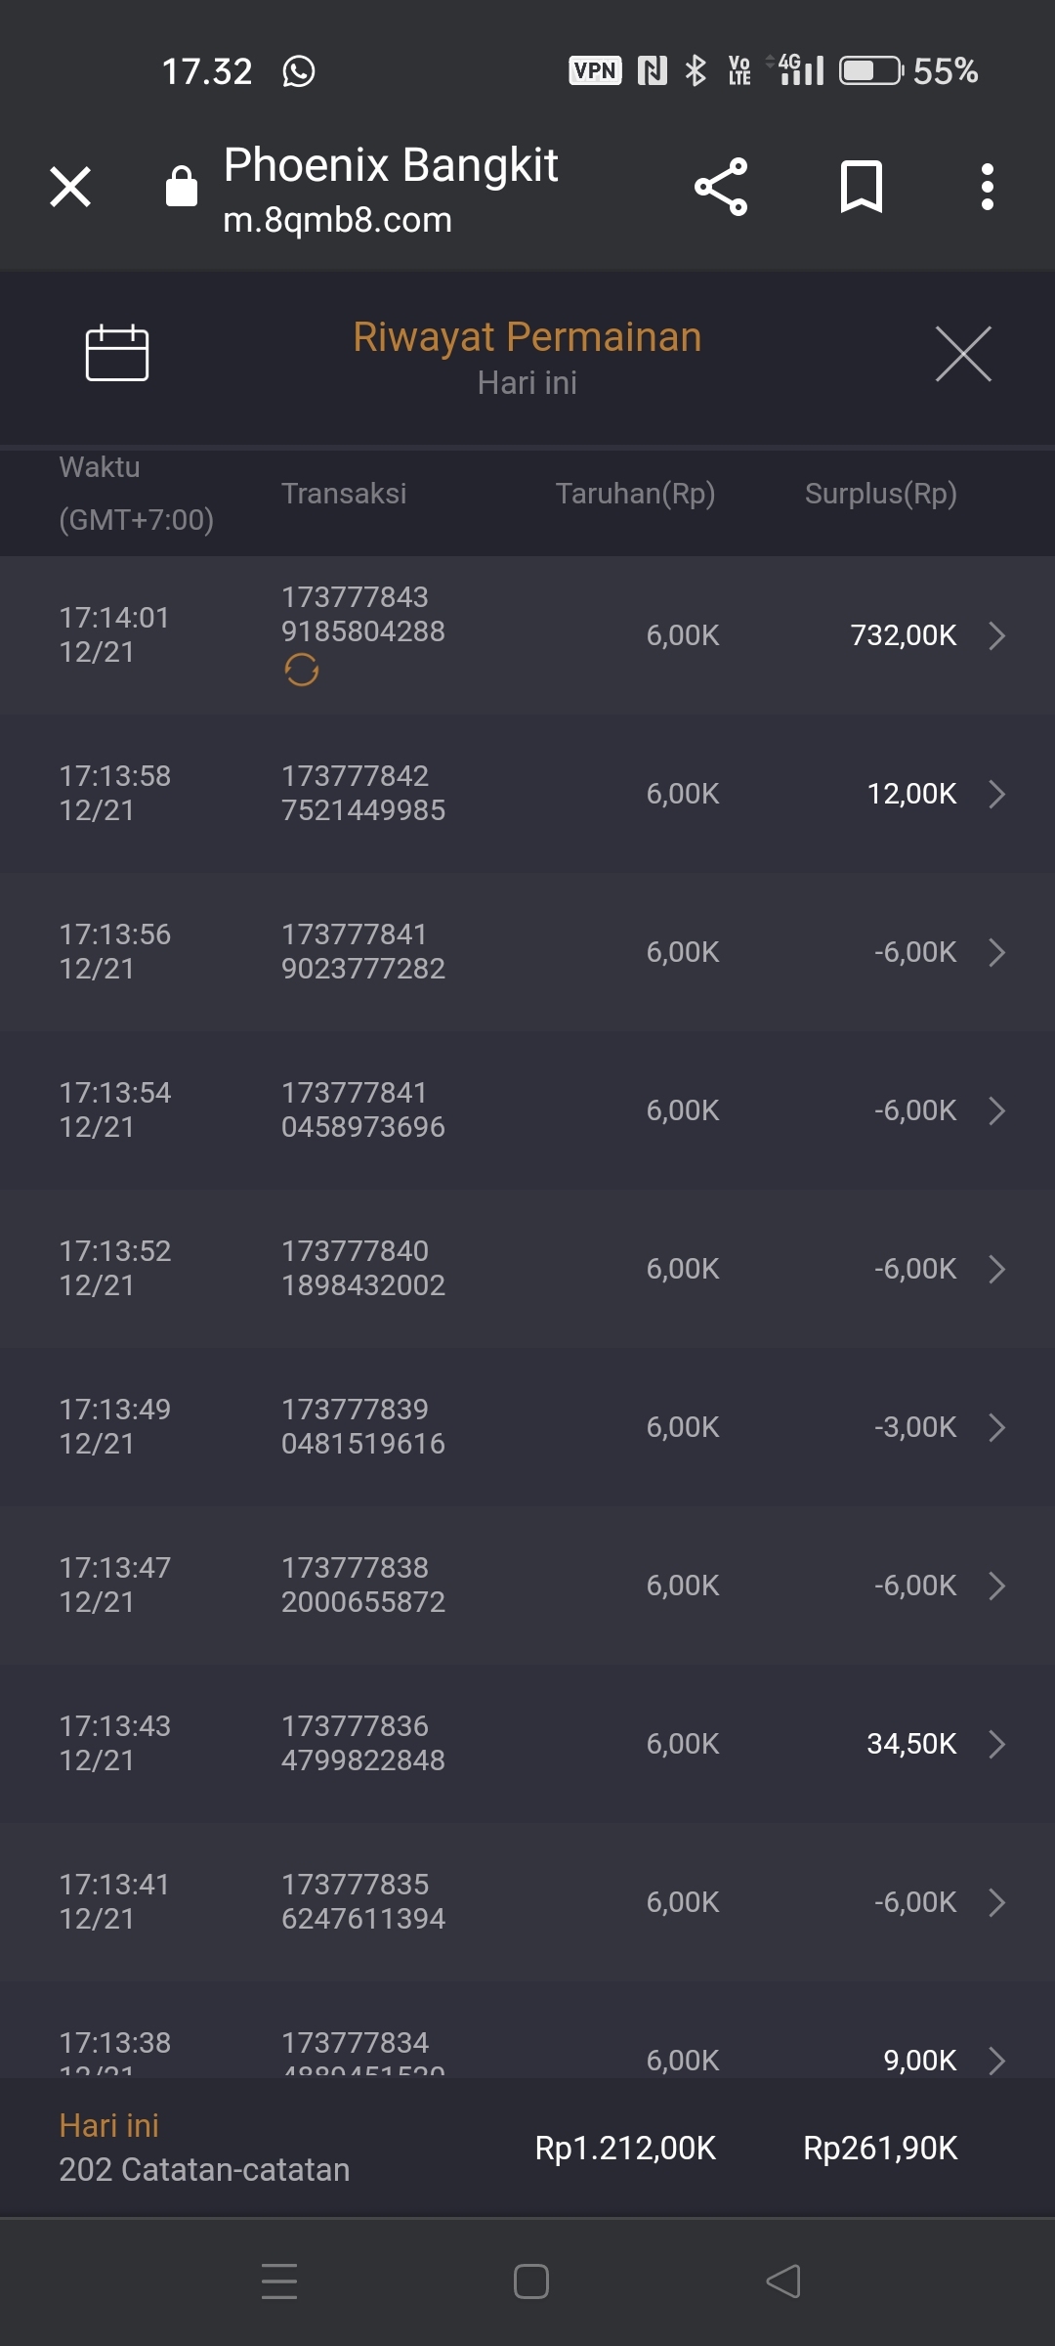1055x2346 pixels.
Task: Open the three-dot browser menu
Action: click(x=988, y=187)
